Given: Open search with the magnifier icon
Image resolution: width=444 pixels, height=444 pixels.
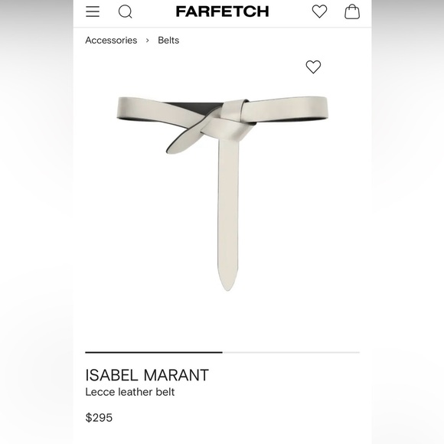Looking at the screenshot, I should [125, 11].
